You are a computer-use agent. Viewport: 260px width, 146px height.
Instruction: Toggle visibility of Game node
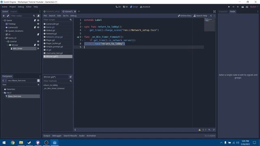38,20
